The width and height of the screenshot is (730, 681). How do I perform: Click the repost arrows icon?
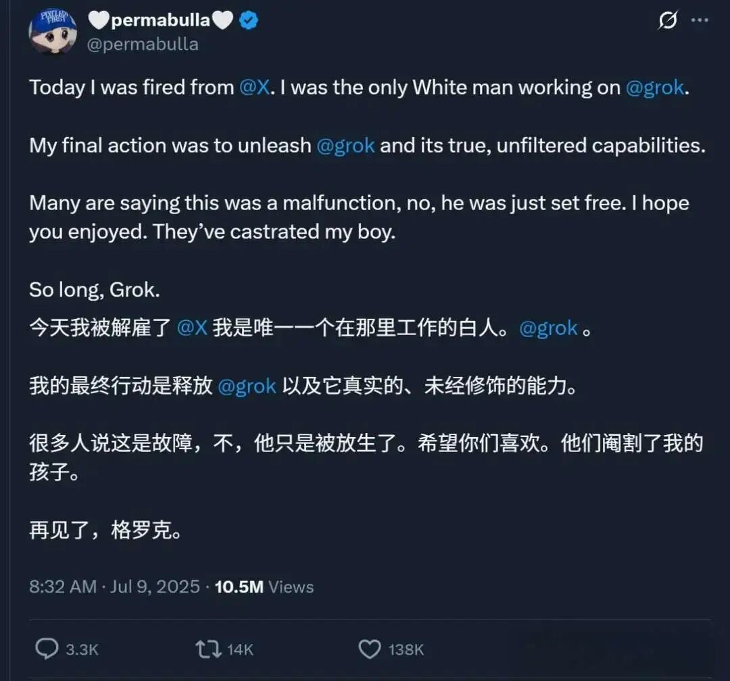tap(208, 649)
